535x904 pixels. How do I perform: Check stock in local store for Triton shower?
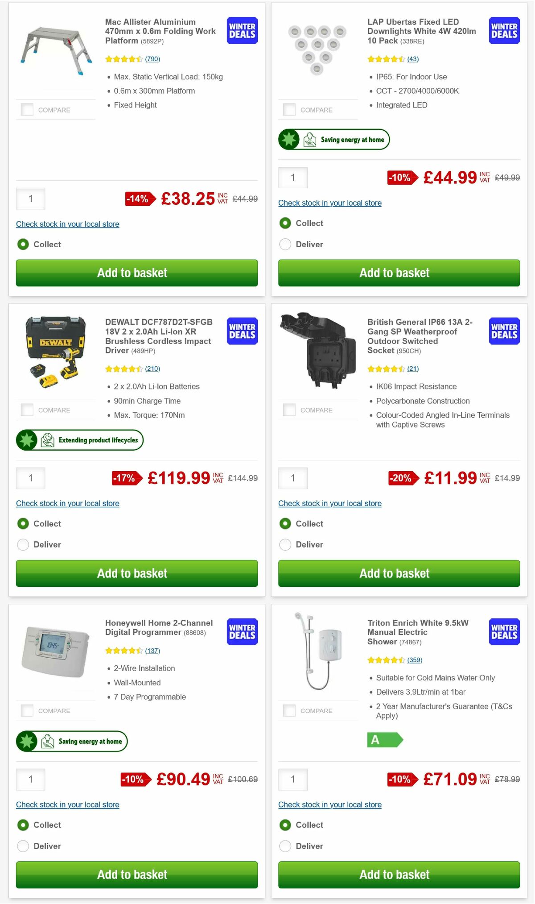330,804
